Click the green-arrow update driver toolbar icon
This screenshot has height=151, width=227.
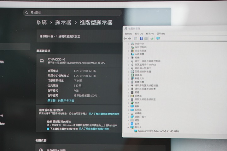coord(152,39)
